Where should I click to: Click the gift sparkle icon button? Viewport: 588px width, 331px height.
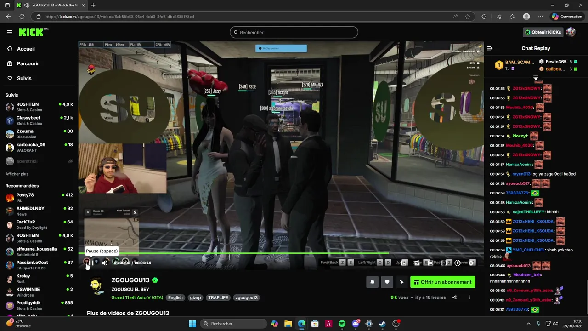(x=402, y=282)
